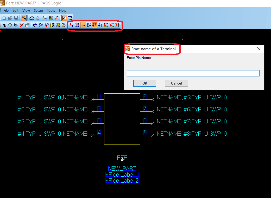This screenshot has width=271, height=198.
Task: Select the Change Terminal tool
Action: tap(77, 25)
